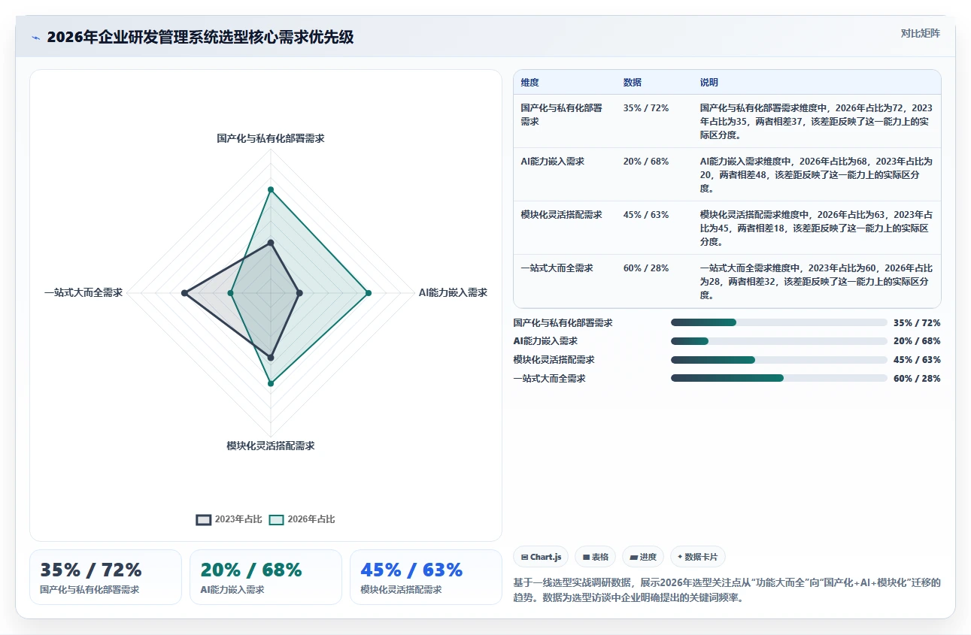Toggle the 2023年占比 legend entry
Viewport: 971px width, 635px height.
click(229, 519)
